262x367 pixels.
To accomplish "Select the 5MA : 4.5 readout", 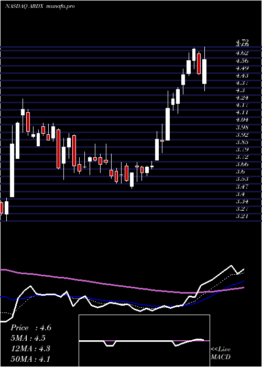I will click(28, 338).
